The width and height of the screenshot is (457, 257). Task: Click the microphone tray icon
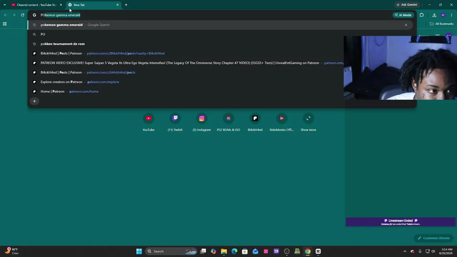420,251
